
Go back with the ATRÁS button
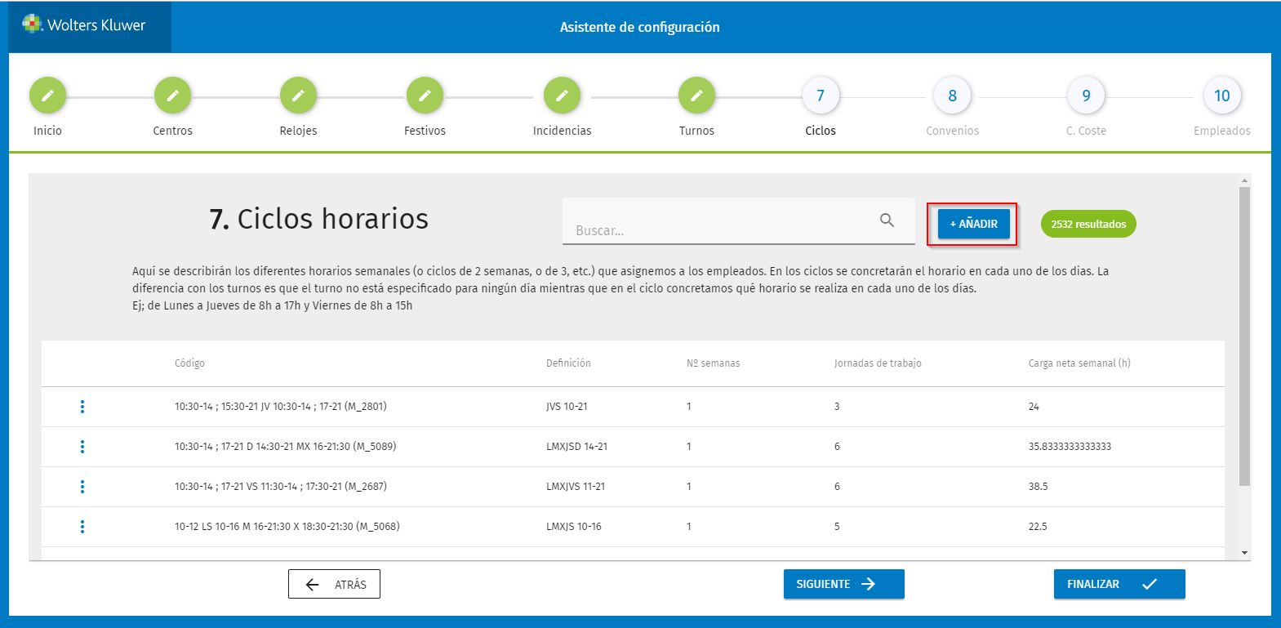point(334,584)
